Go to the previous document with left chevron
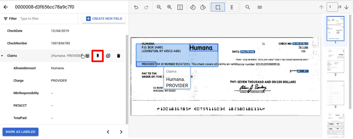 108,132
